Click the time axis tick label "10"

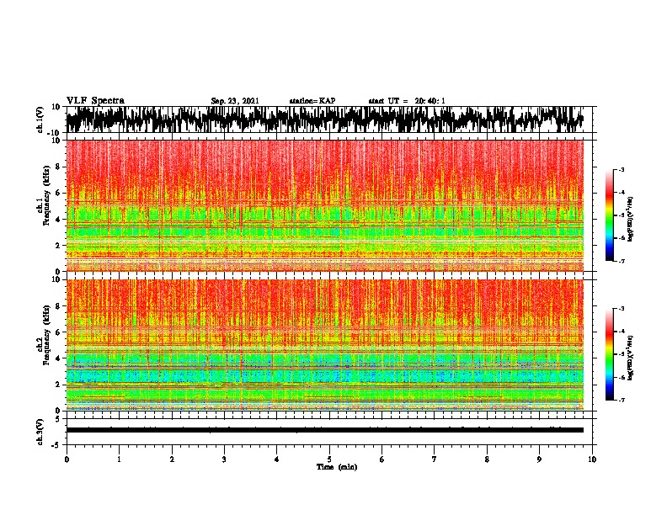[x=592, y=459]
